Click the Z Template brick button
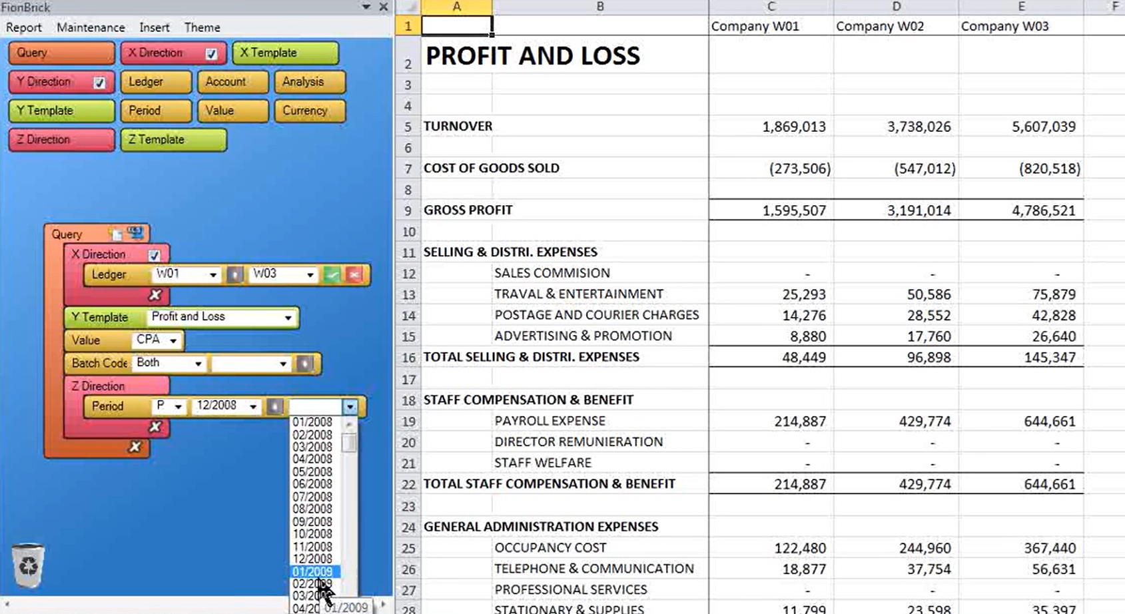Image resolution: width=1125 pixels, height=614 pixels. [173, 139]
